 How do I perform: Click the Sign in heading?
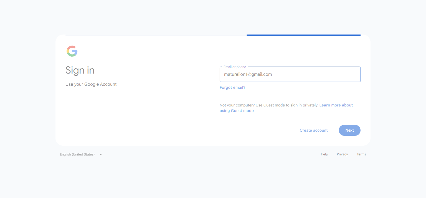point(80,70)
